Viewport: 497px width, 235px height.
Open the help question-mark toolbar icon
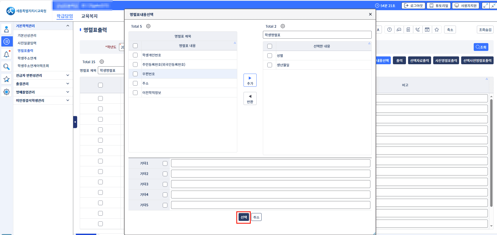tap(389, 30)
